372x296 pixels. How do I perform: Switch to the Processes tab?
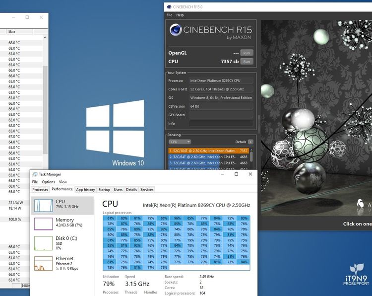(40, 190)
